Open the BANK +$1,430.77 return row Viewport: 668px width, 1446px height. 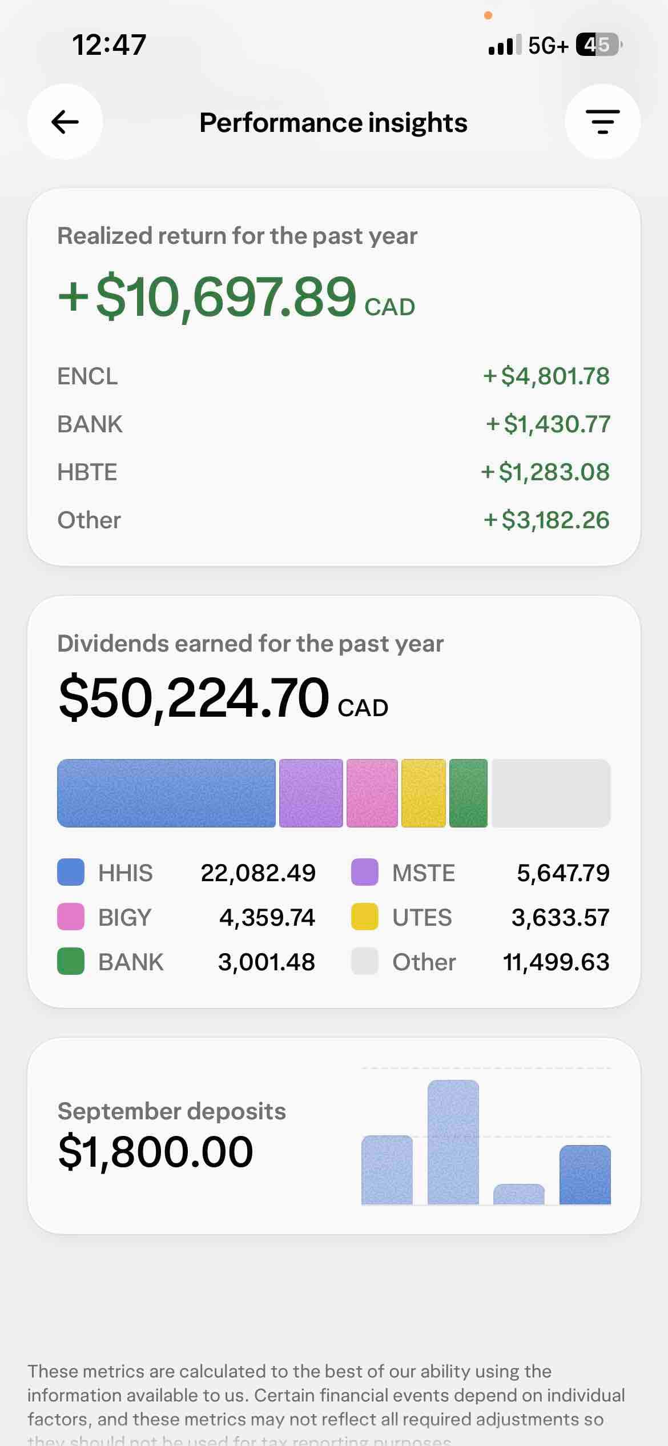click(x=333, y=424)
